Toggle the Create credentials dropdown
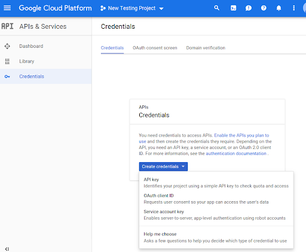This screenshot has width=306, height=252. point(163,166)
